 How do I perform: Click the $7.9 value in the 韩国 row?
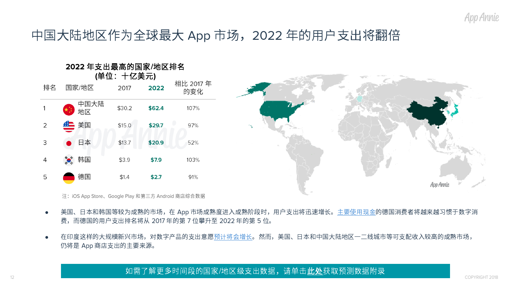coord(156,160)
